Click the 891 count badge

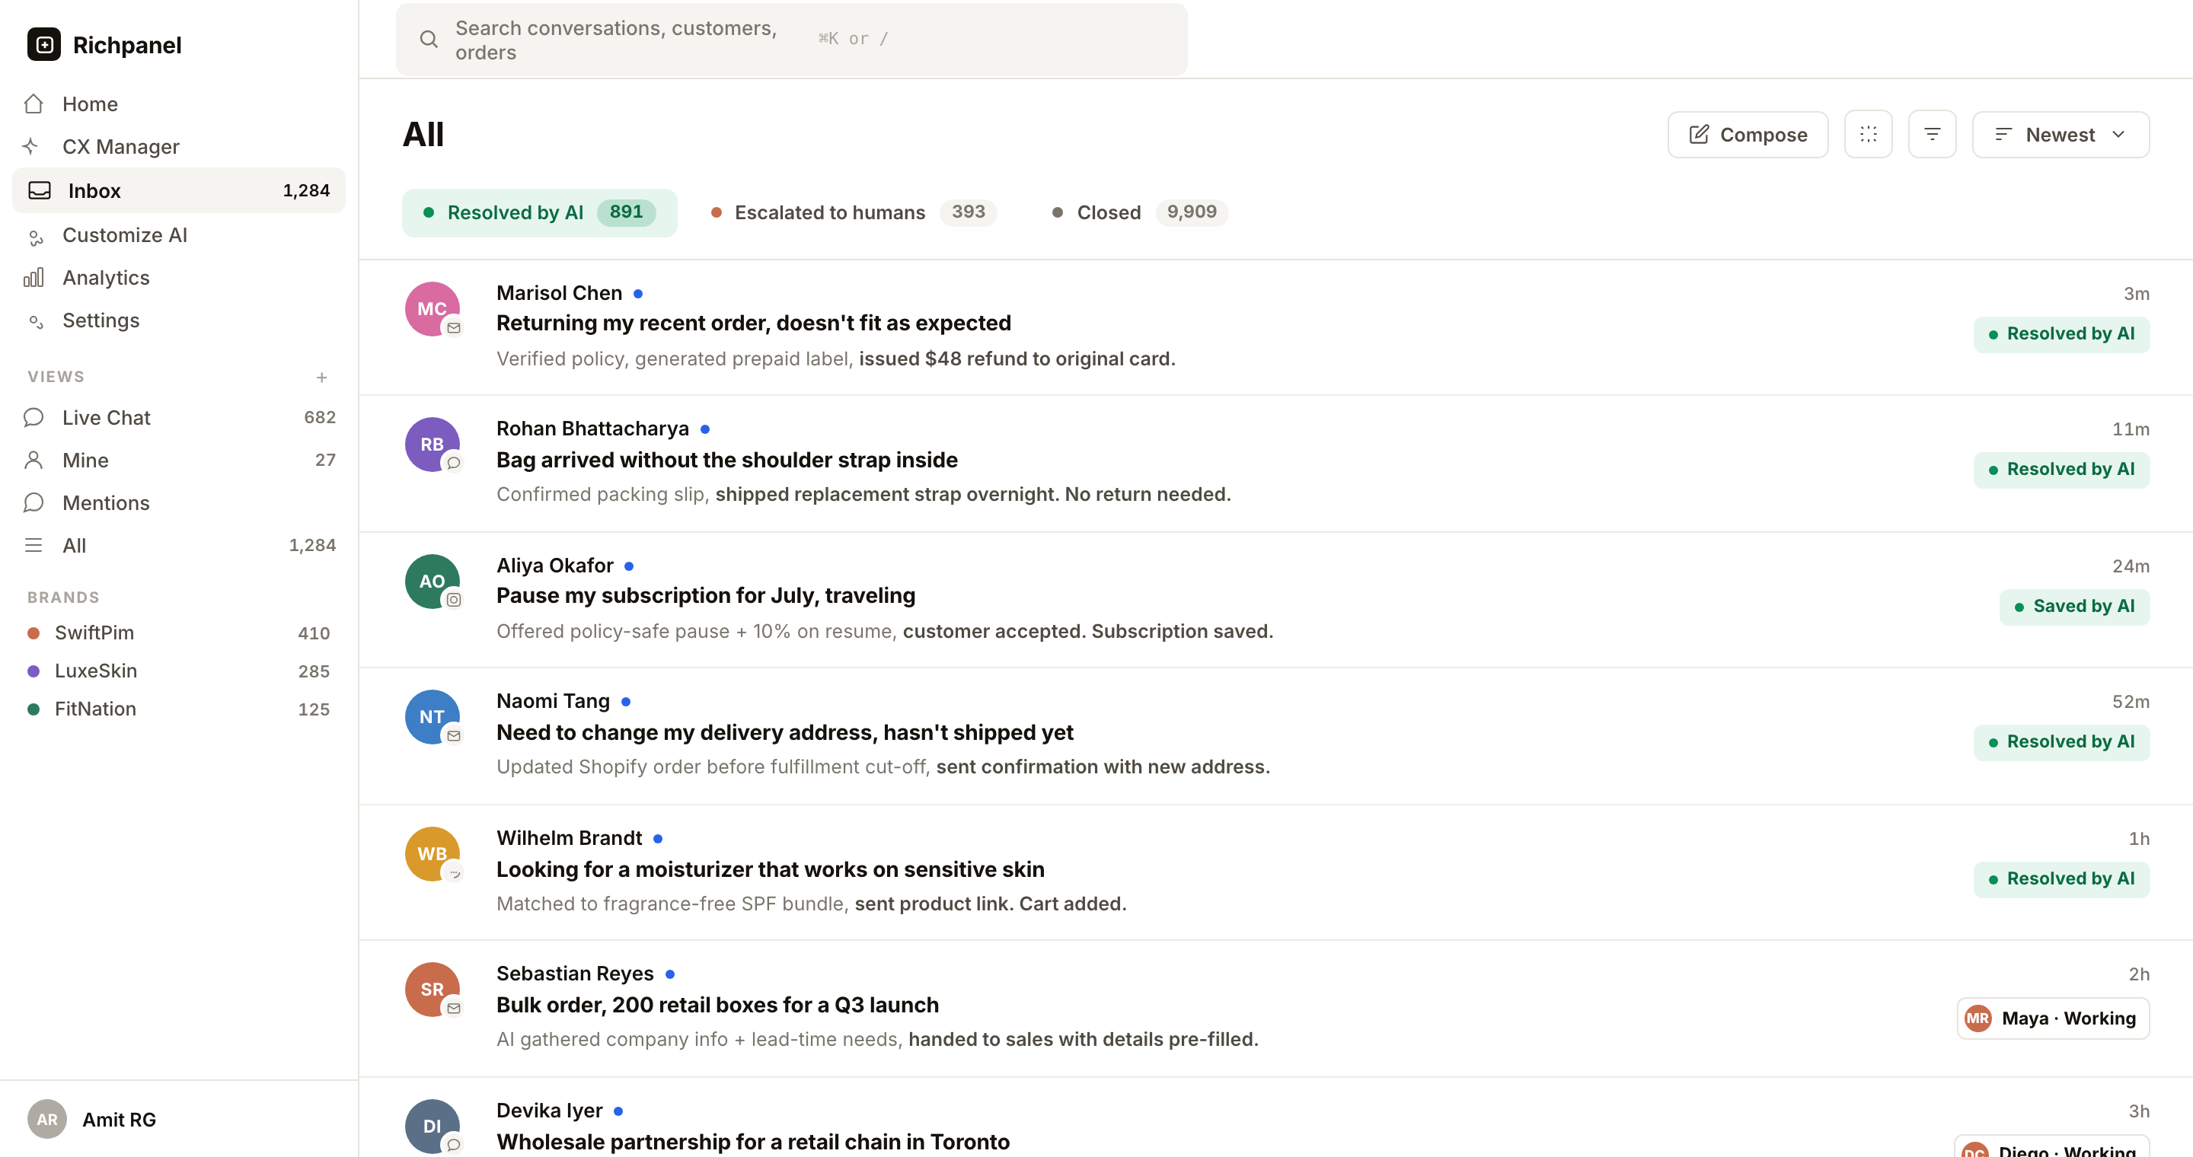(626, 212)
